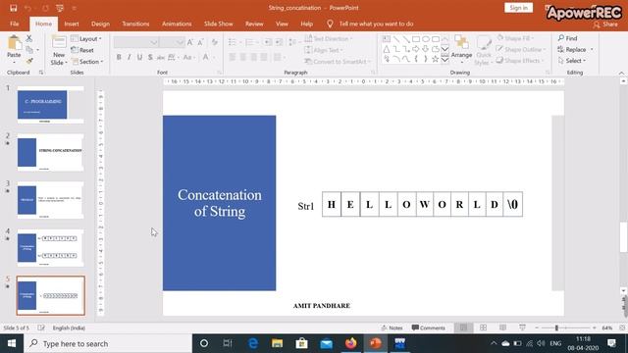
Task: Click the 64% zoom level
Action: pyautogui.click(x=606, y=328)
